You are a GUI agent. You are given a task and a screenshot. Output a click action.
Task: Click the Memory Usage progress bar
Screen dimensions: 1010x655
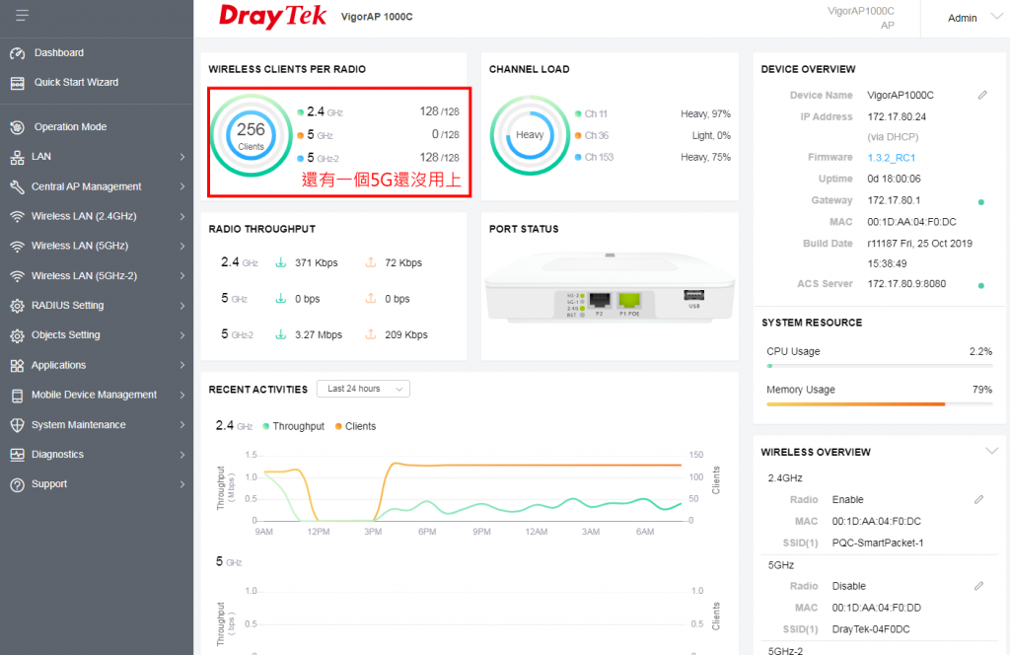coord(879,404)
